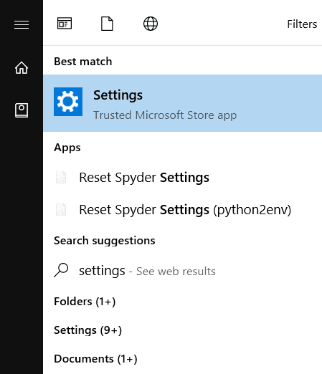Open the hamburger menu in sidebar
The width and height of the screenshot is (322, 374).
click(22, 24)
